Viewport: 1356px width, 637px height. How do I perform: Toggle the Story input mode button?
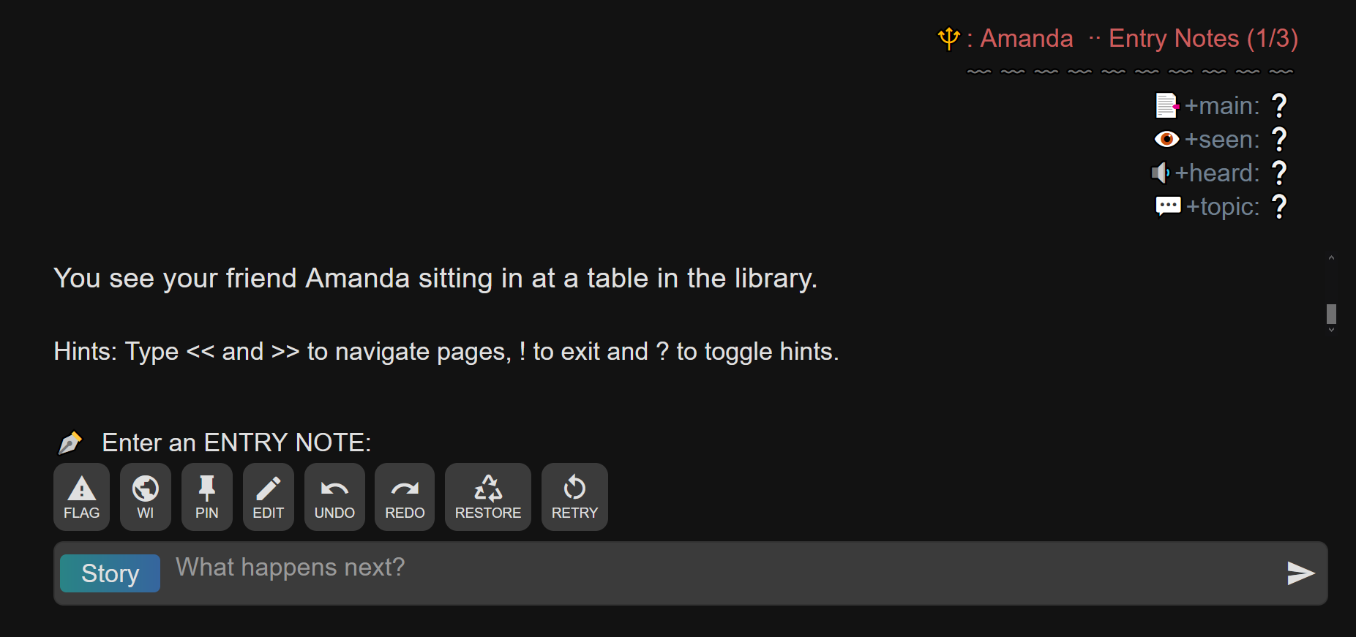(110, 573)
